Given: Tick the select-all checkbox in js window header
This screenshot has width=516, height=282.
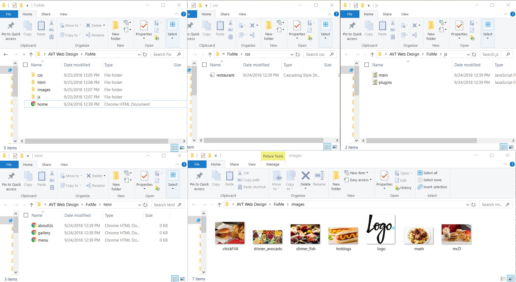Looking at the screenshot, I should [367, 65].
